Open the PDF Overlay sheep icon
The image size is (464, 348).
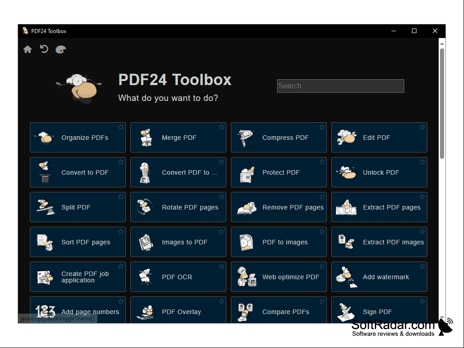146,313
